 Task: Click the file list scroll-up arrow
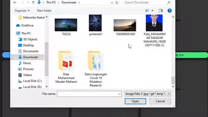(x=173, y=17)
